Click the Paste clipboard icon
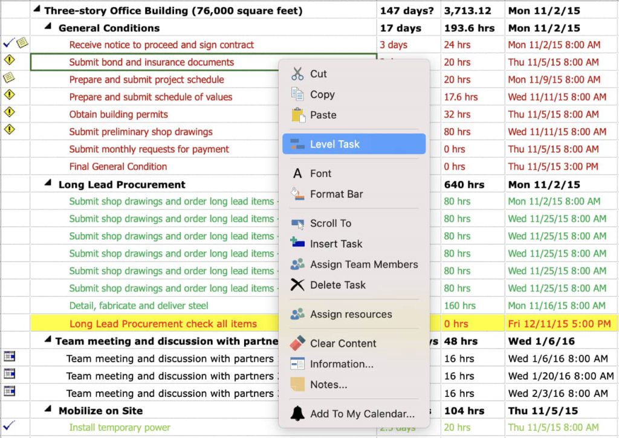The width and height of the screenshot is (619, 438). coord(298,115)
